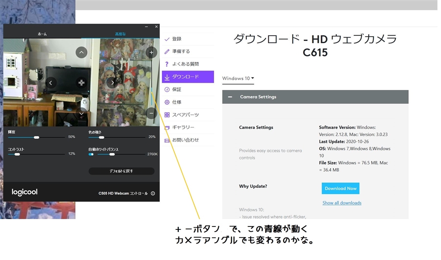Click the スペアパーツ grid icon
441x260 pixels.
167,115
